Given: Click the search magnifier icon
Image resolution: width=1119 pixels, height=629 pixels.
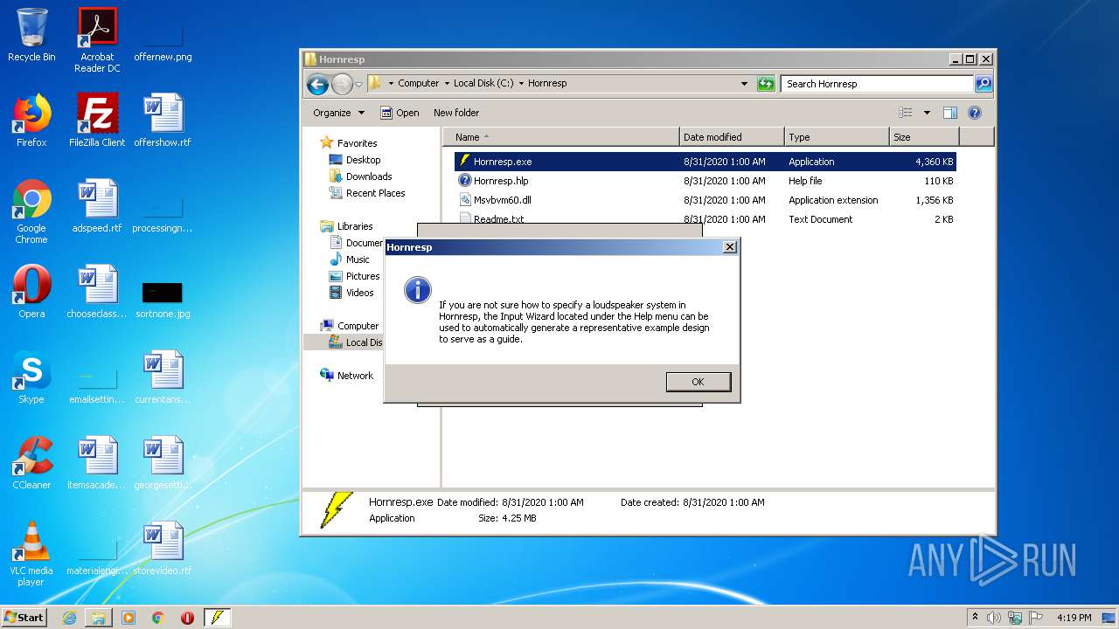Looking at the screenshot, I should (983, 84).
